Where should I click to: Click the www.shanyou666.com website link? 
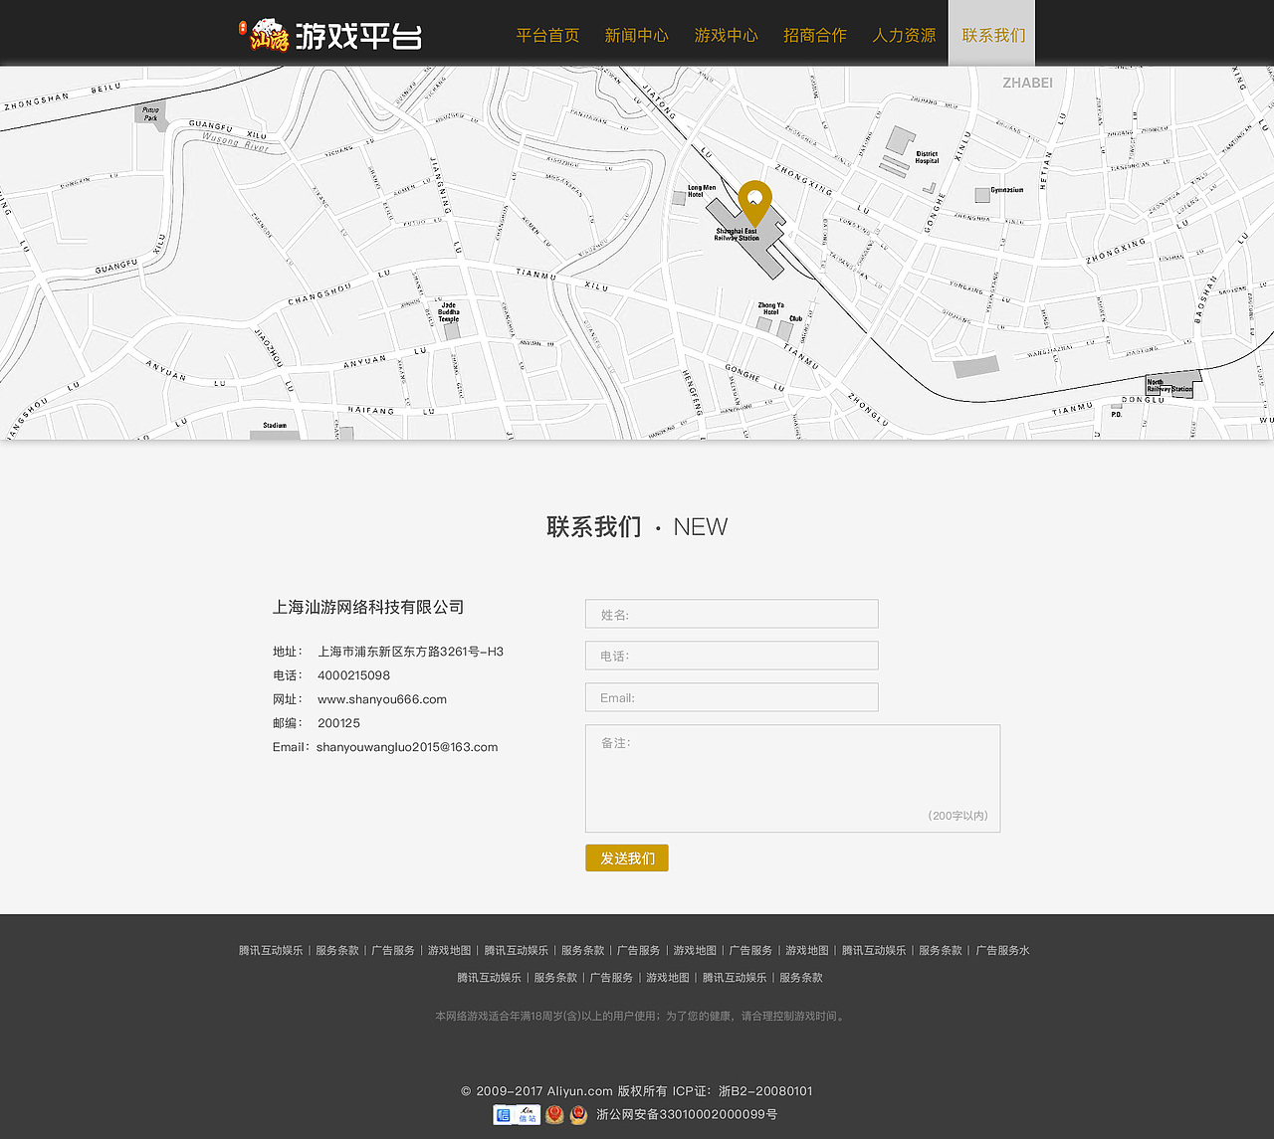[x=382, y=699]
